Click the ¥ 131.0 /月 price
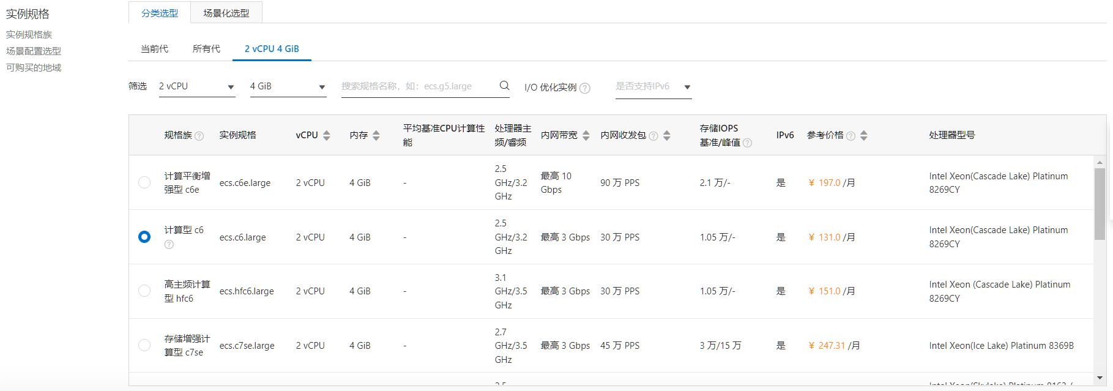Screen dimensions: 1113x391 832,237
